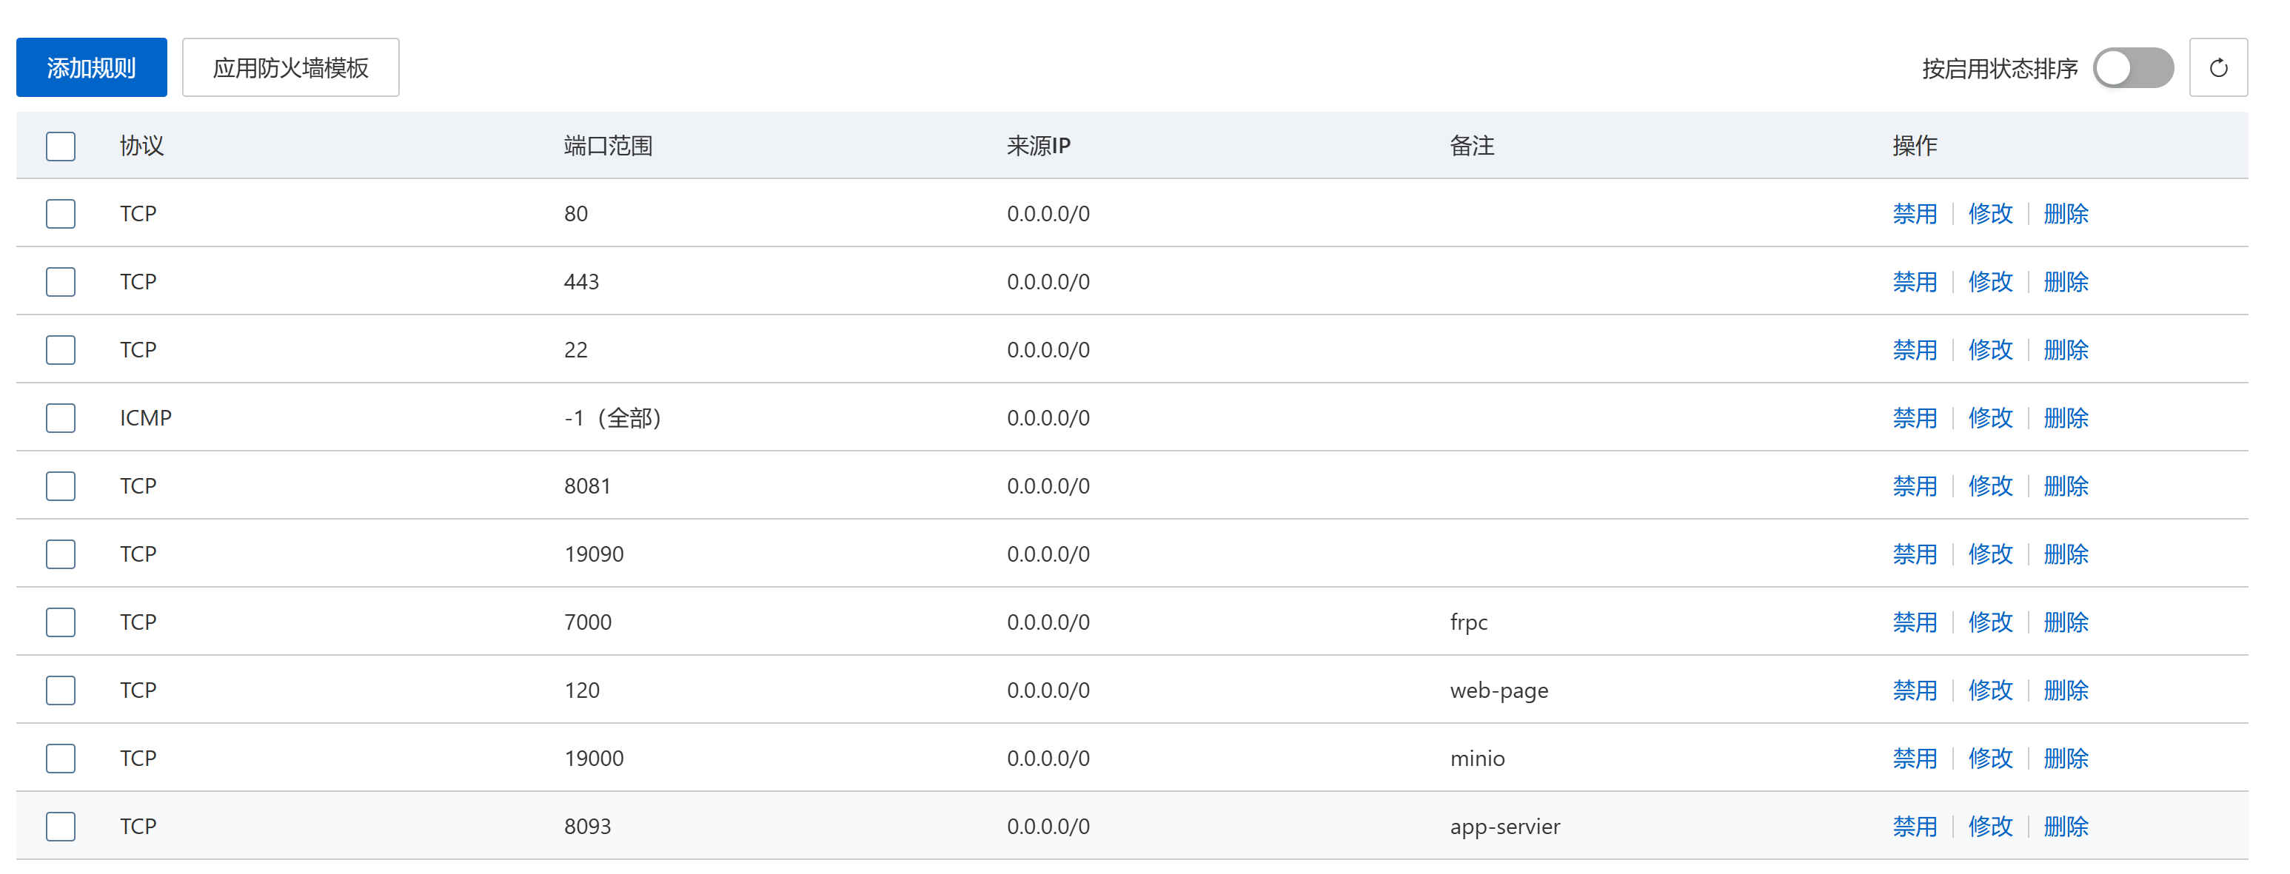
Task: Click 添加规则 button
Action: (x=90, y=67)
